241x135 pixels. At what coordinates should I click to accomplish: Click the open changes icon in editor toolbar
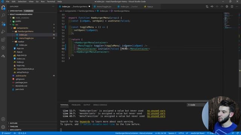pos(207,7)
